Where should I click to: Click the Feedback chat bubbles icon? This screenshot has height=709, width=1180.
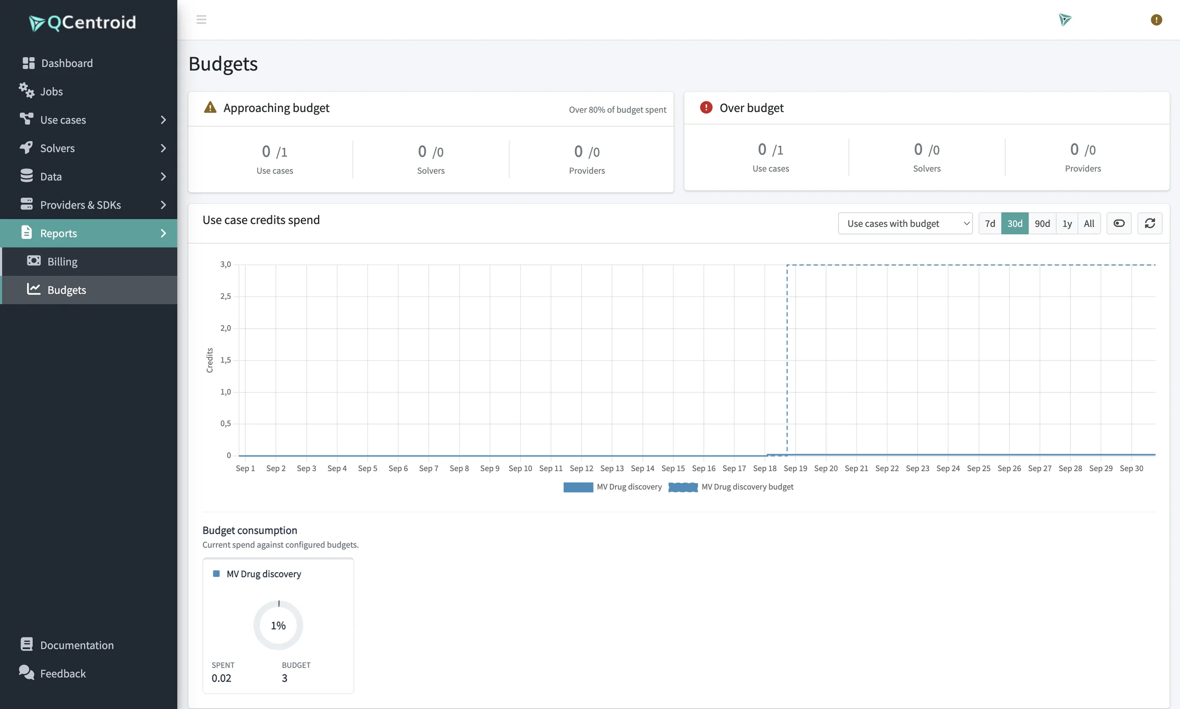click(x=27, y=672)
